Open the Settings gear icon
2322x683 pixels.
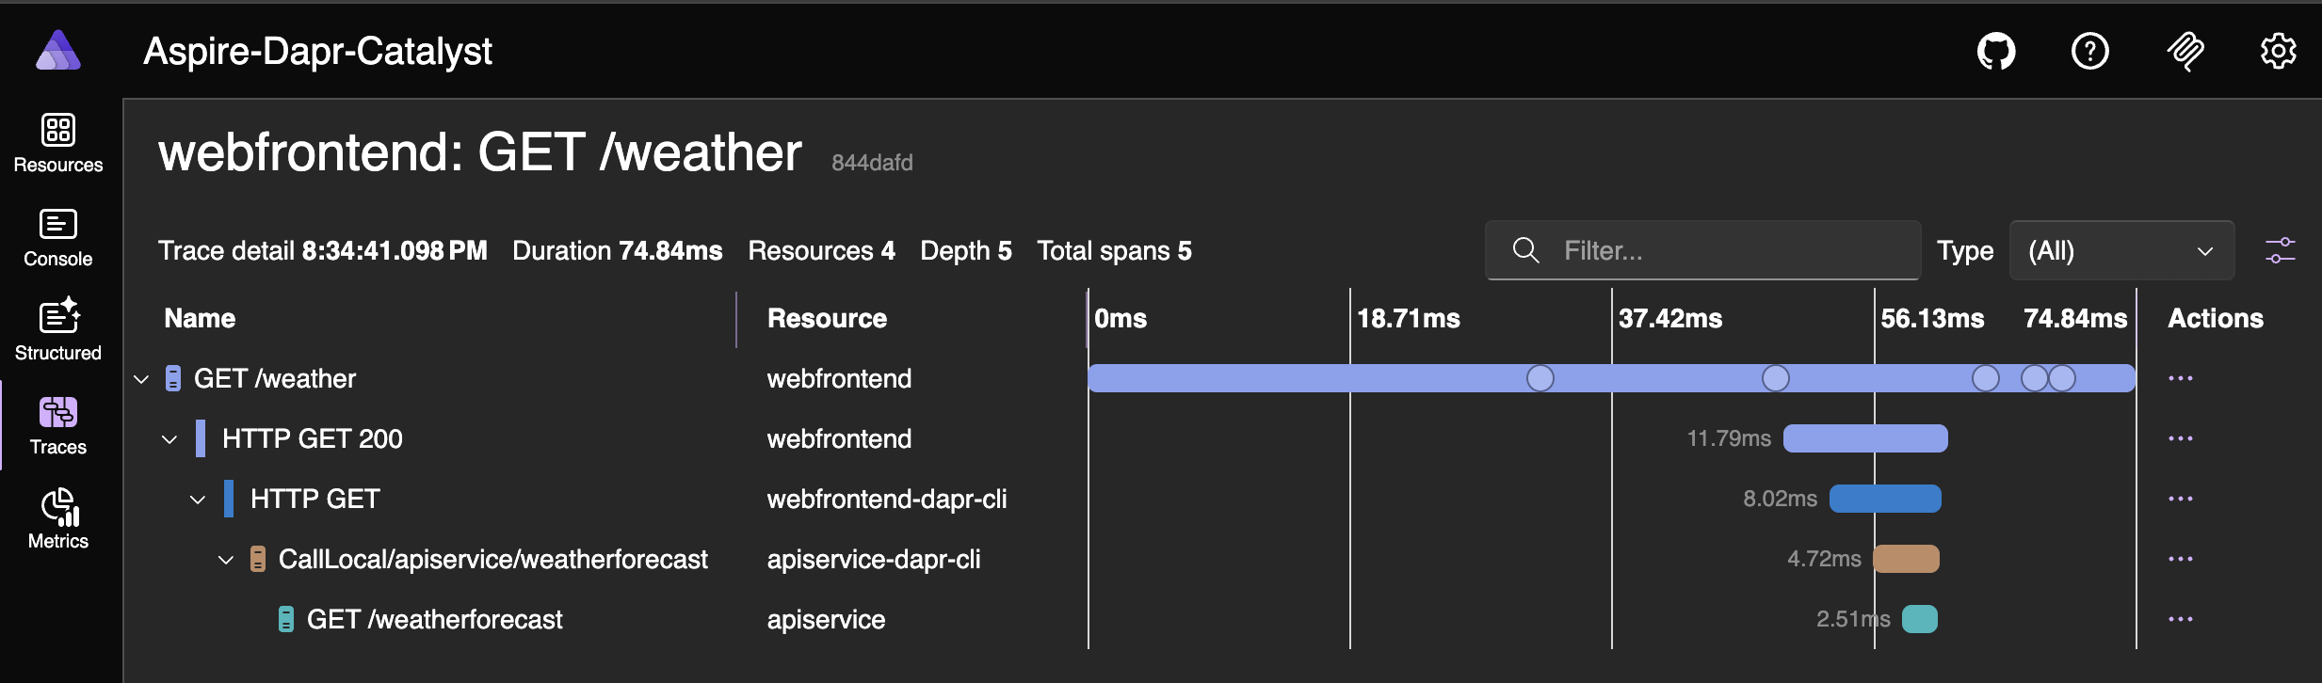point(2278,51)
